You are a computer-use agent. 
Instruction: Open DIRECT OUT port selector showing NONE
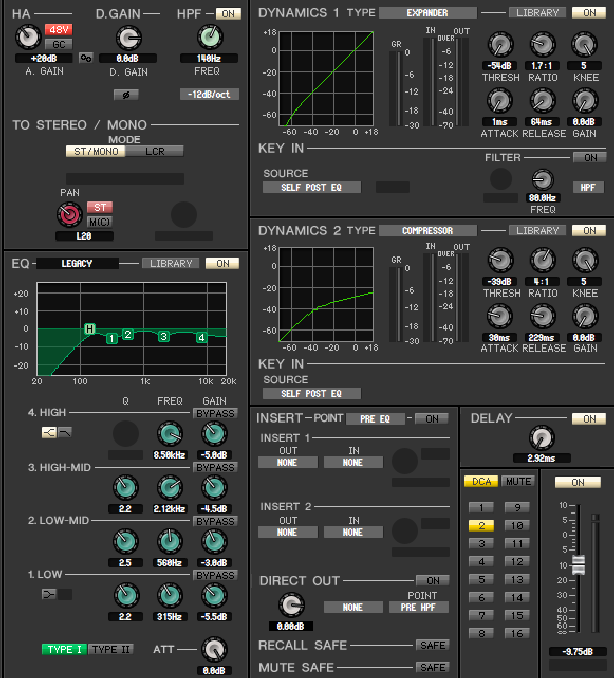pyautogui.click(x=353, y=607)
